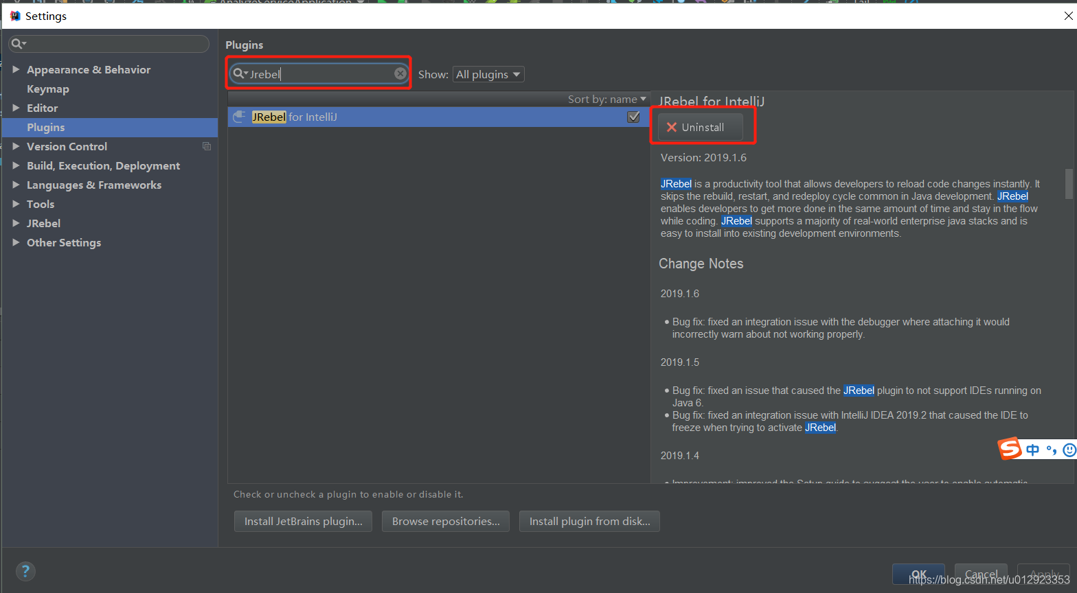Click the Apply button
Screen dimensions: 1077x593
1044,574
